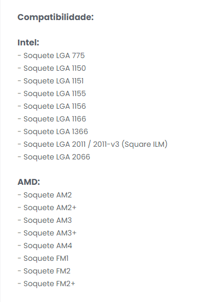Image resolution: width=217 pixels, height=302 pixels.
Task: Select the LGA 2011 / 2011-v3 Square ILM line
Action: click(92, 145)
